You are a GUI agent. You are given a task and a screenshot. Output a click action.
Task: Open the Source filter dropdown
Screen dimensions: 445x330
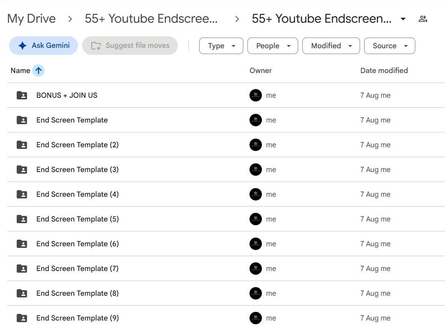click(390, 46)
